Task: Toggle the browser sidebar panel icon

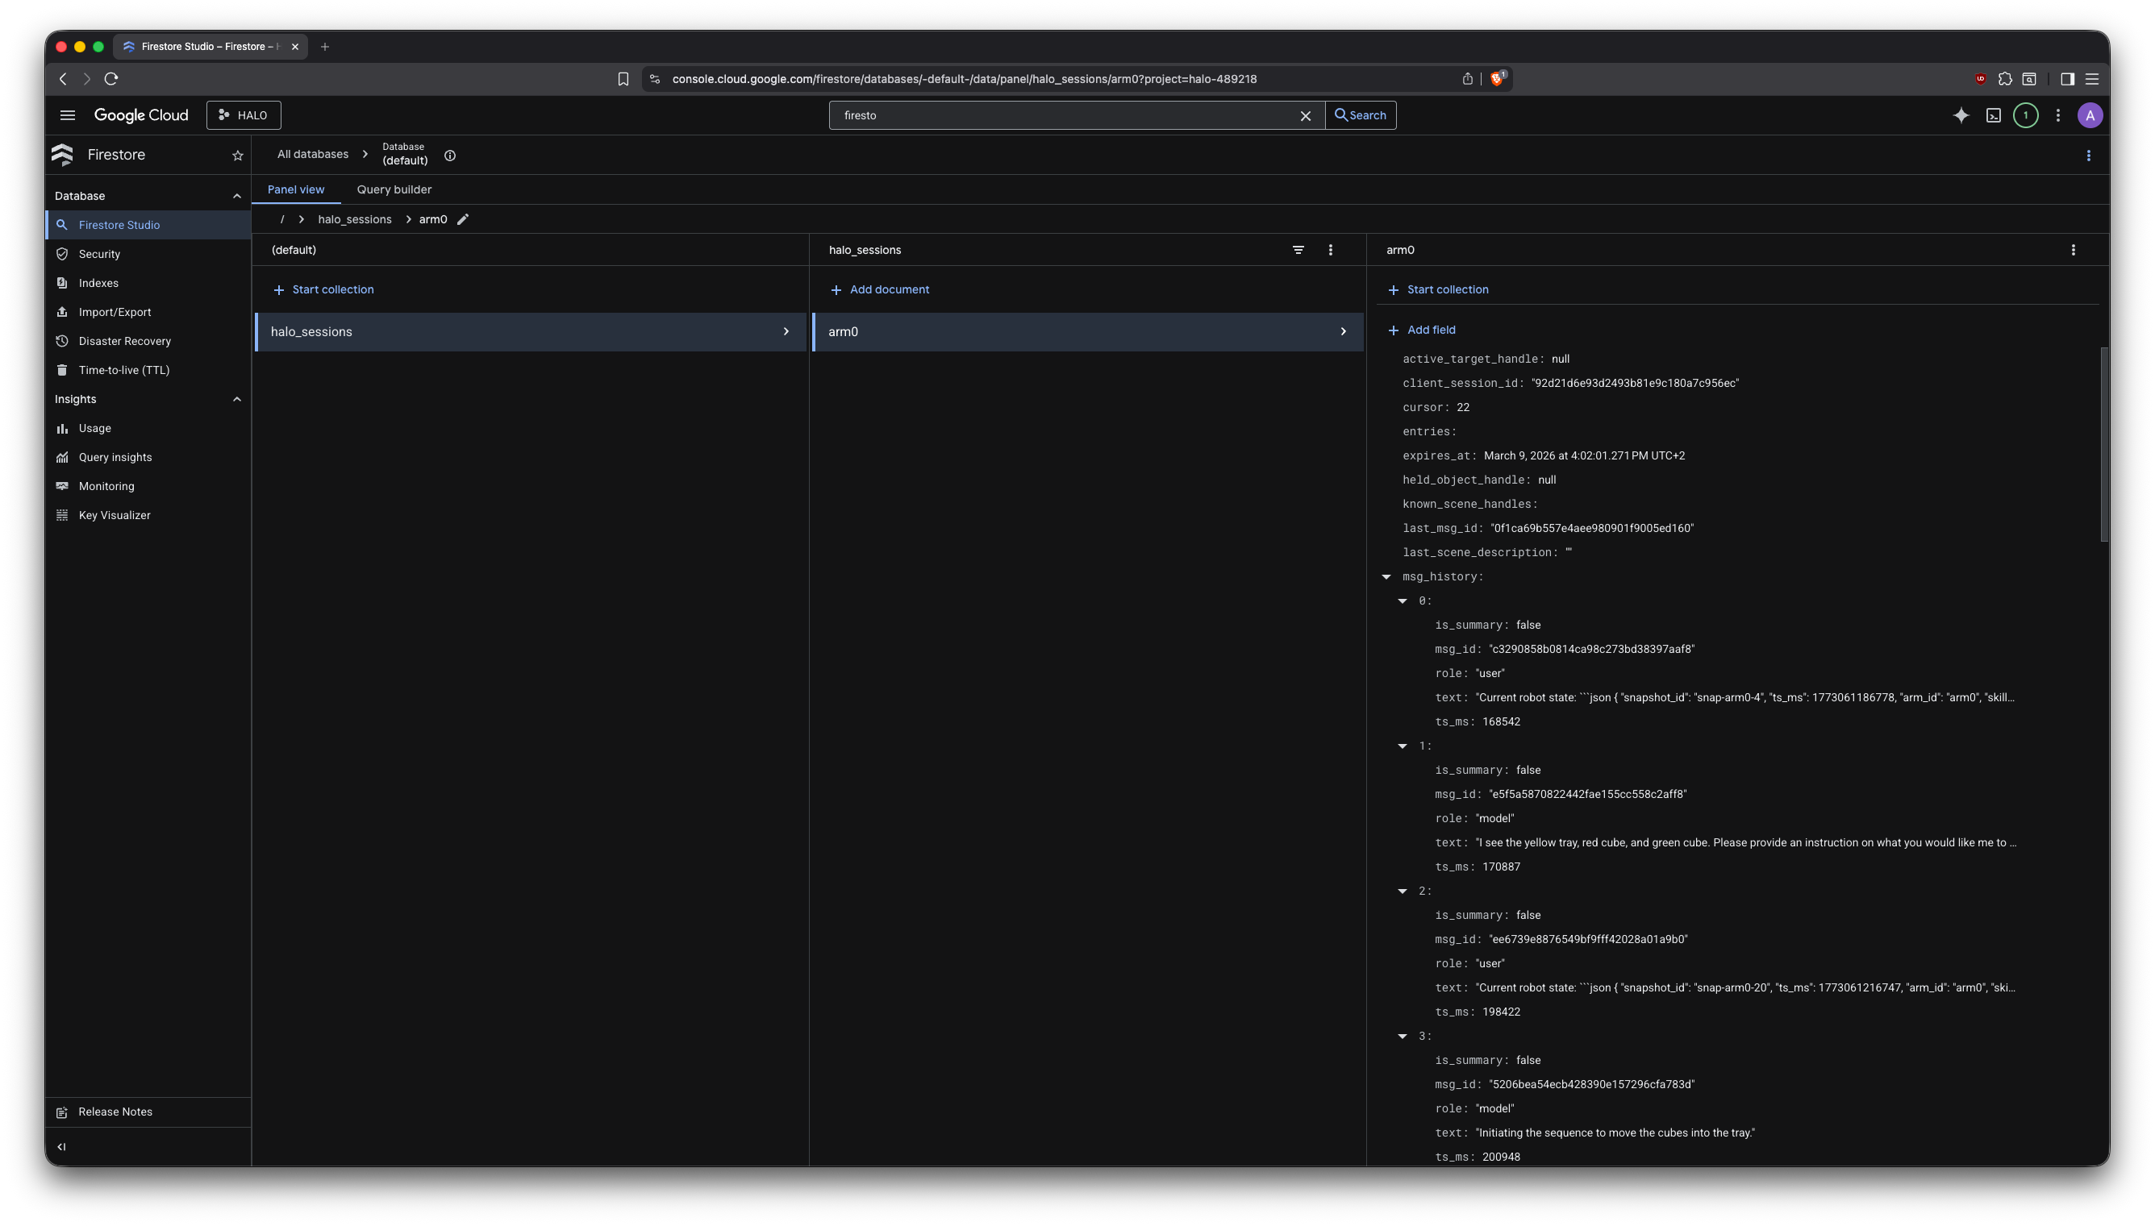Action: click(2066, 79)
